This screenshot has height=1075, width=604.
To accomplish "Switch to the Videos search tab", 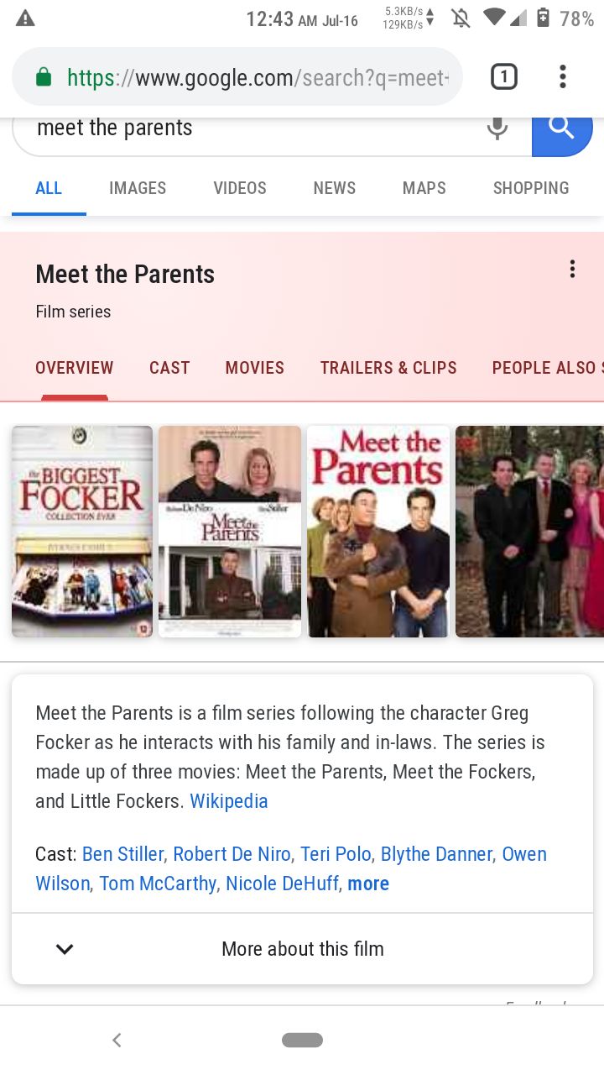I will (x=240, y=188).
